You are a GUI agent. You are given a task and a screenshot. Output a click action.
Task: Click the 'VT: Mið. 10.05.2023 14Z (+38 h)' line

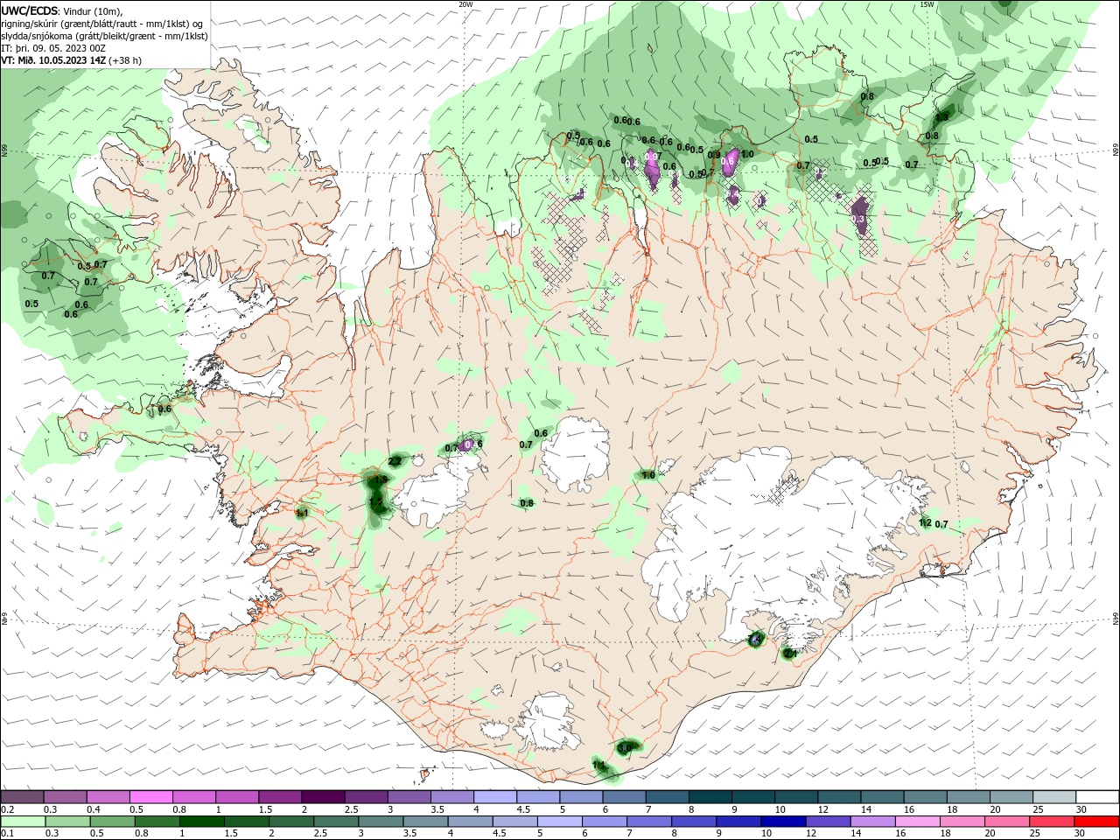[71, 60]
